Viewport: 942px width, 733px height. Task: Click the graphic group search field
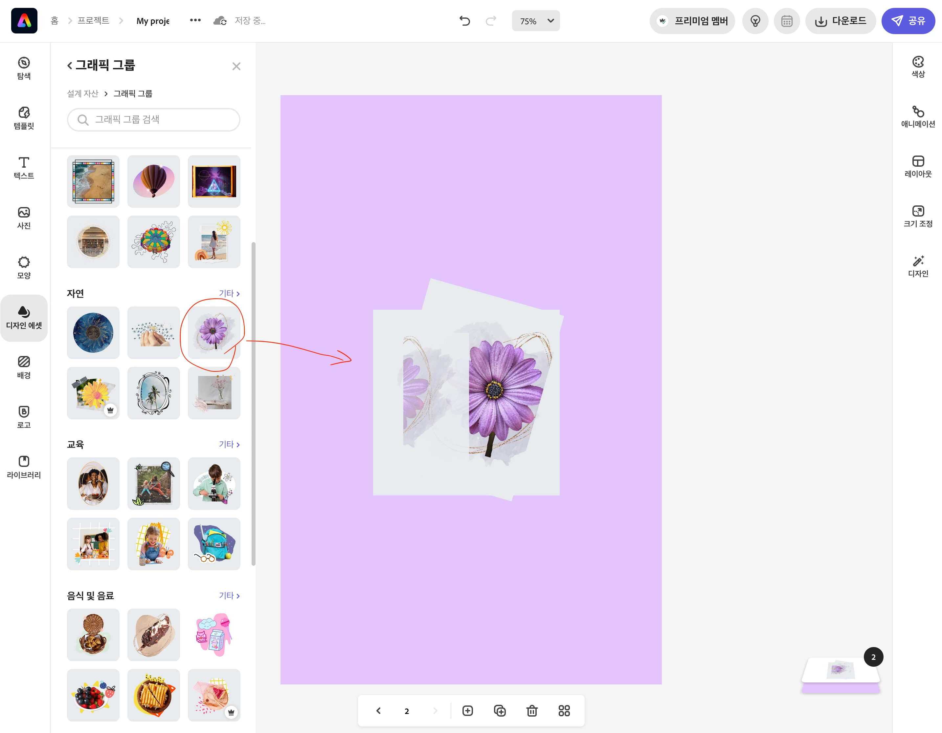tap(153, 119)
